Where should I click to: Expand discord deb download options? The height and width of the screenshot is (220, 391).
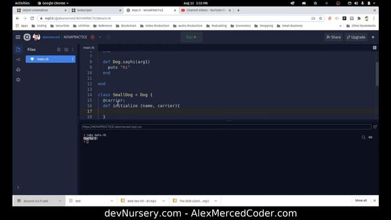(x=60, y=201)
